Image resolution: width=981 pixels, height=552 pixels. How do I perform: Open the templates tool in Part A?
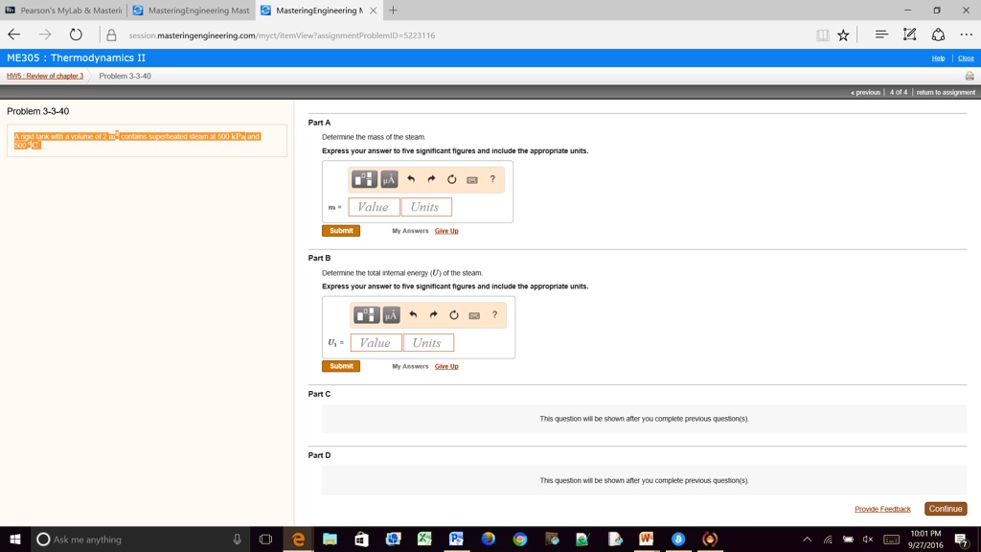364,179
